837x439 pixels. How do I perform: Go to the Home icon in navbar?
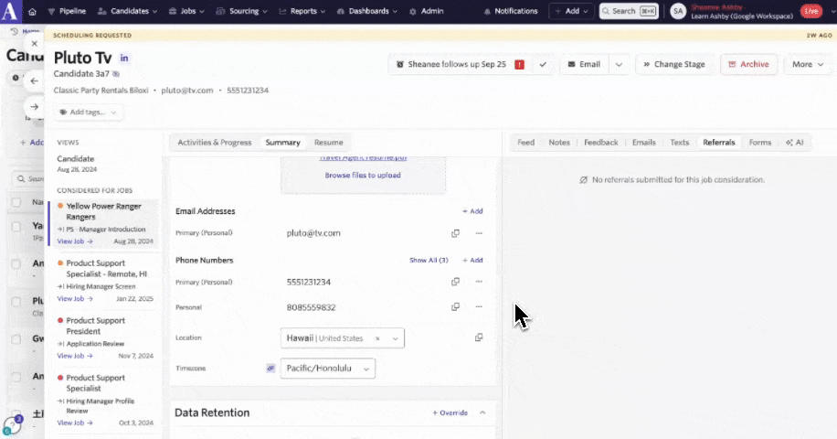pos(32,11)
